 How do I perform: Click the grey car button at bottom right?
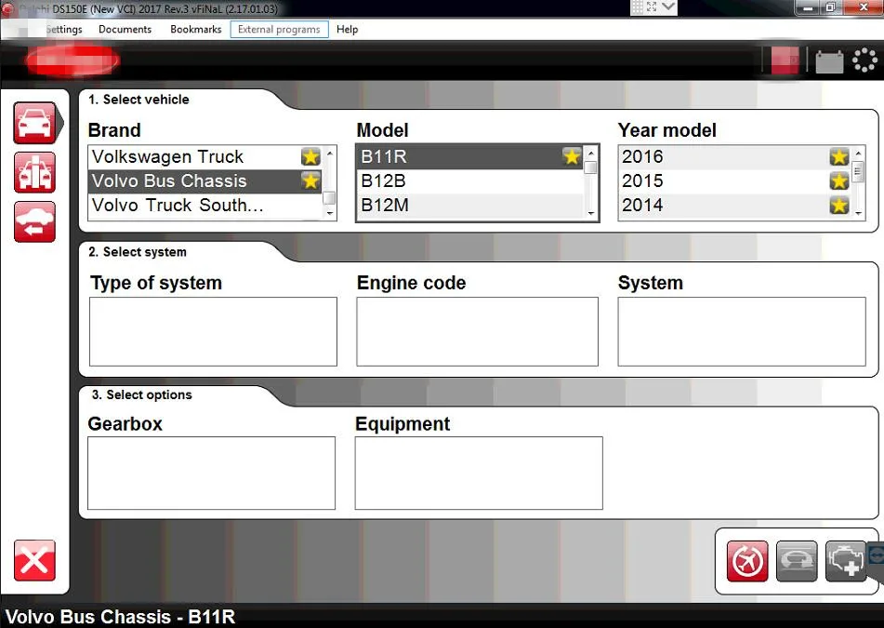[797, 561]
